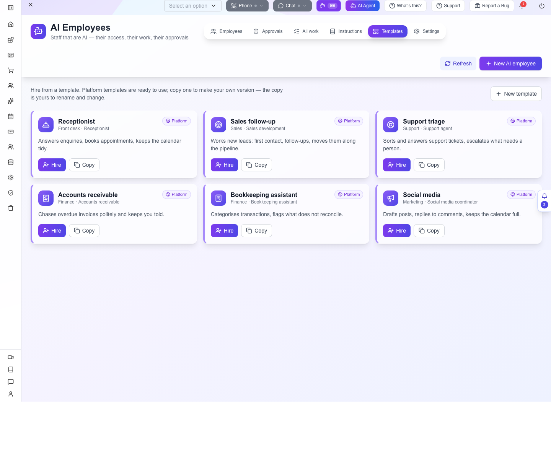Open the Settings tab
Screen dimensions: 551x459
tap(427, 31)
